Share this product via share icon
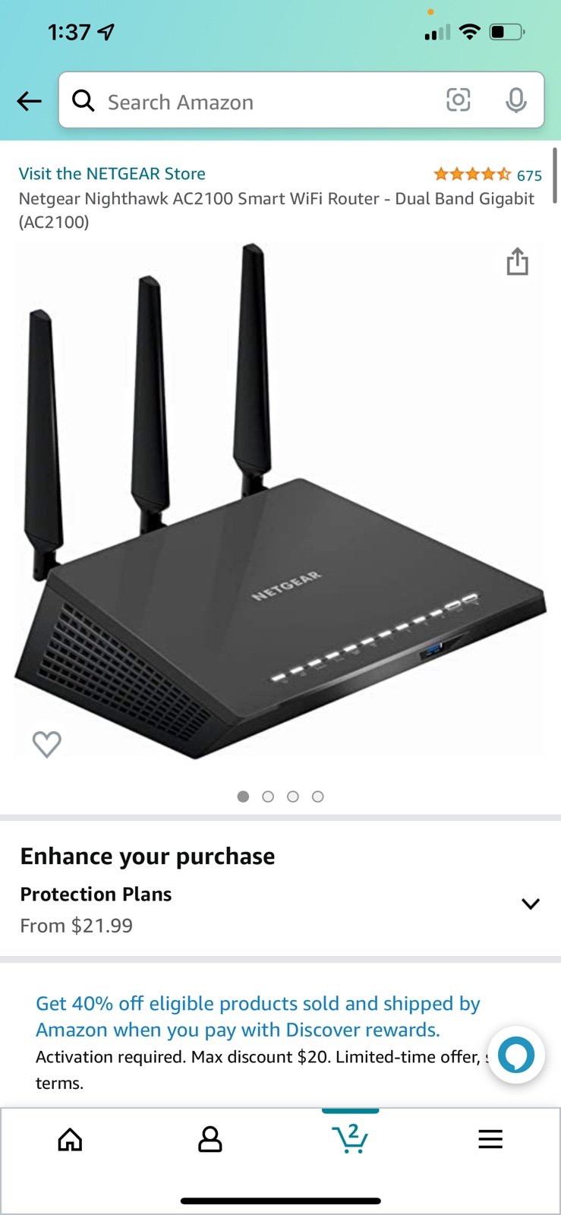This screenshot has height=1215, width=561. (x=518, y=261)
